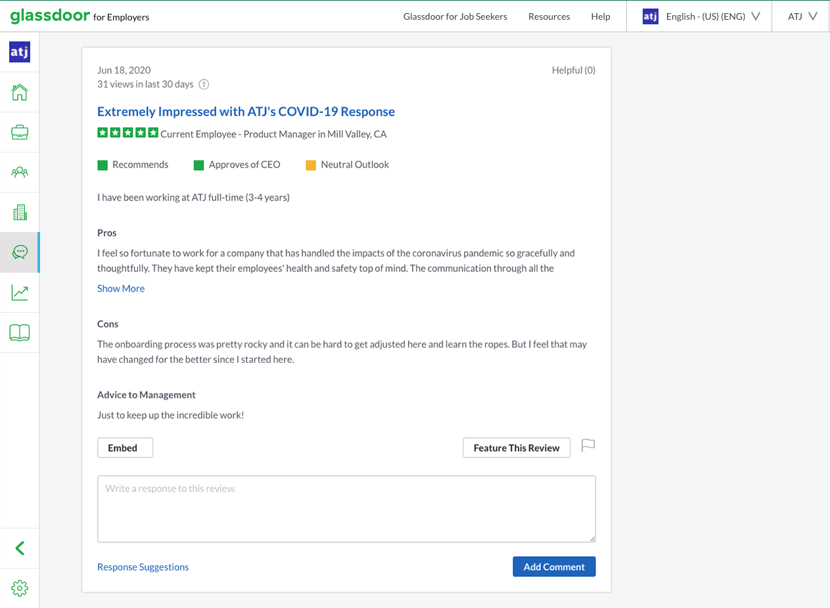Screen dimensions: 830x608
Task: Open the analytics chart icon
Action: click(20, 292)
